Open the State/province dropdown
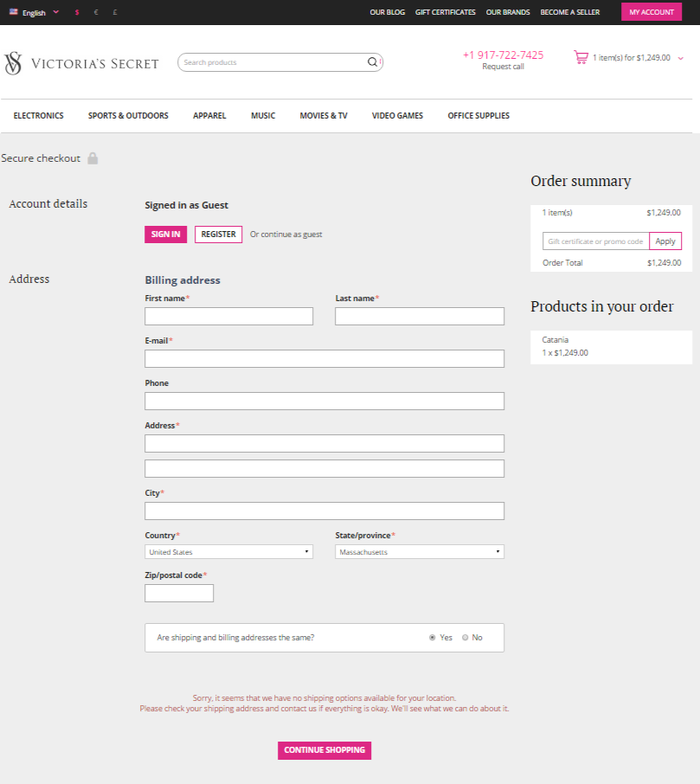 click(x=420, y=552)
